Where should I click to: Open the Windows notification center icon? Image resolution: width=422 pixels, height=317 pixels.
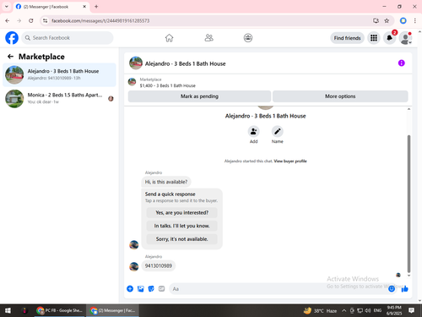pyautogui.click(x=411, y=310)
